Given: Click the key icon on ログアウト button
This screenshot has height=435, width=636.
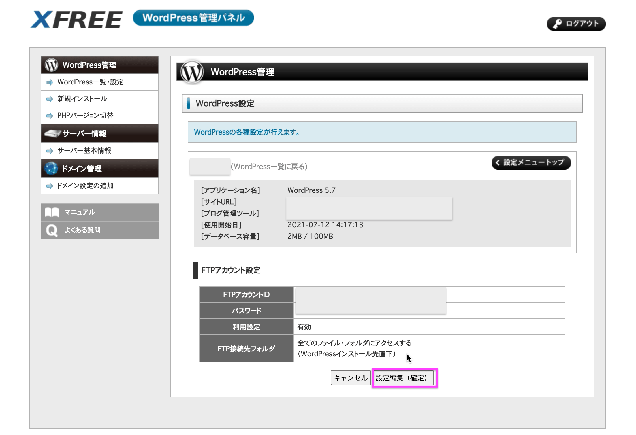Looking at the screenshot, I should (557, 24).
